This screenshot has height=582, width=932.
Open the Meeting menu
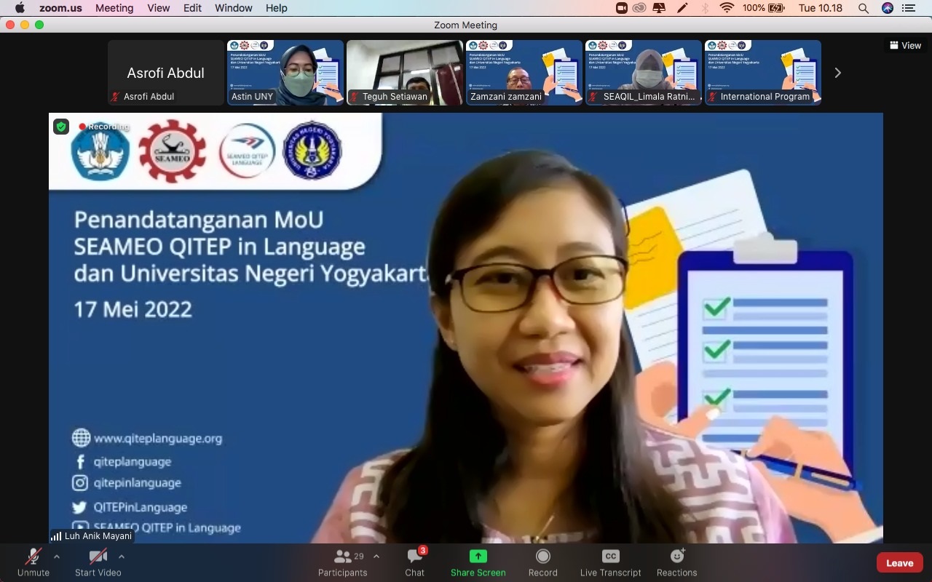114,8
